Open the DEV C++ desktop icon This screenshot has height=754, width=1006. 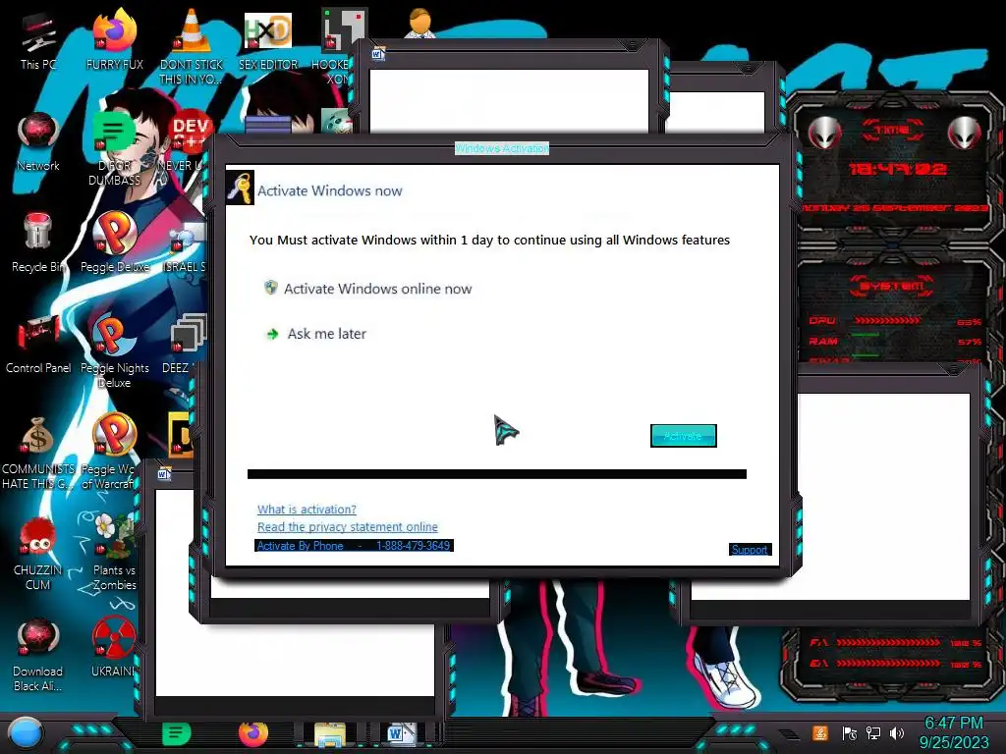click(x=191, y=132)
